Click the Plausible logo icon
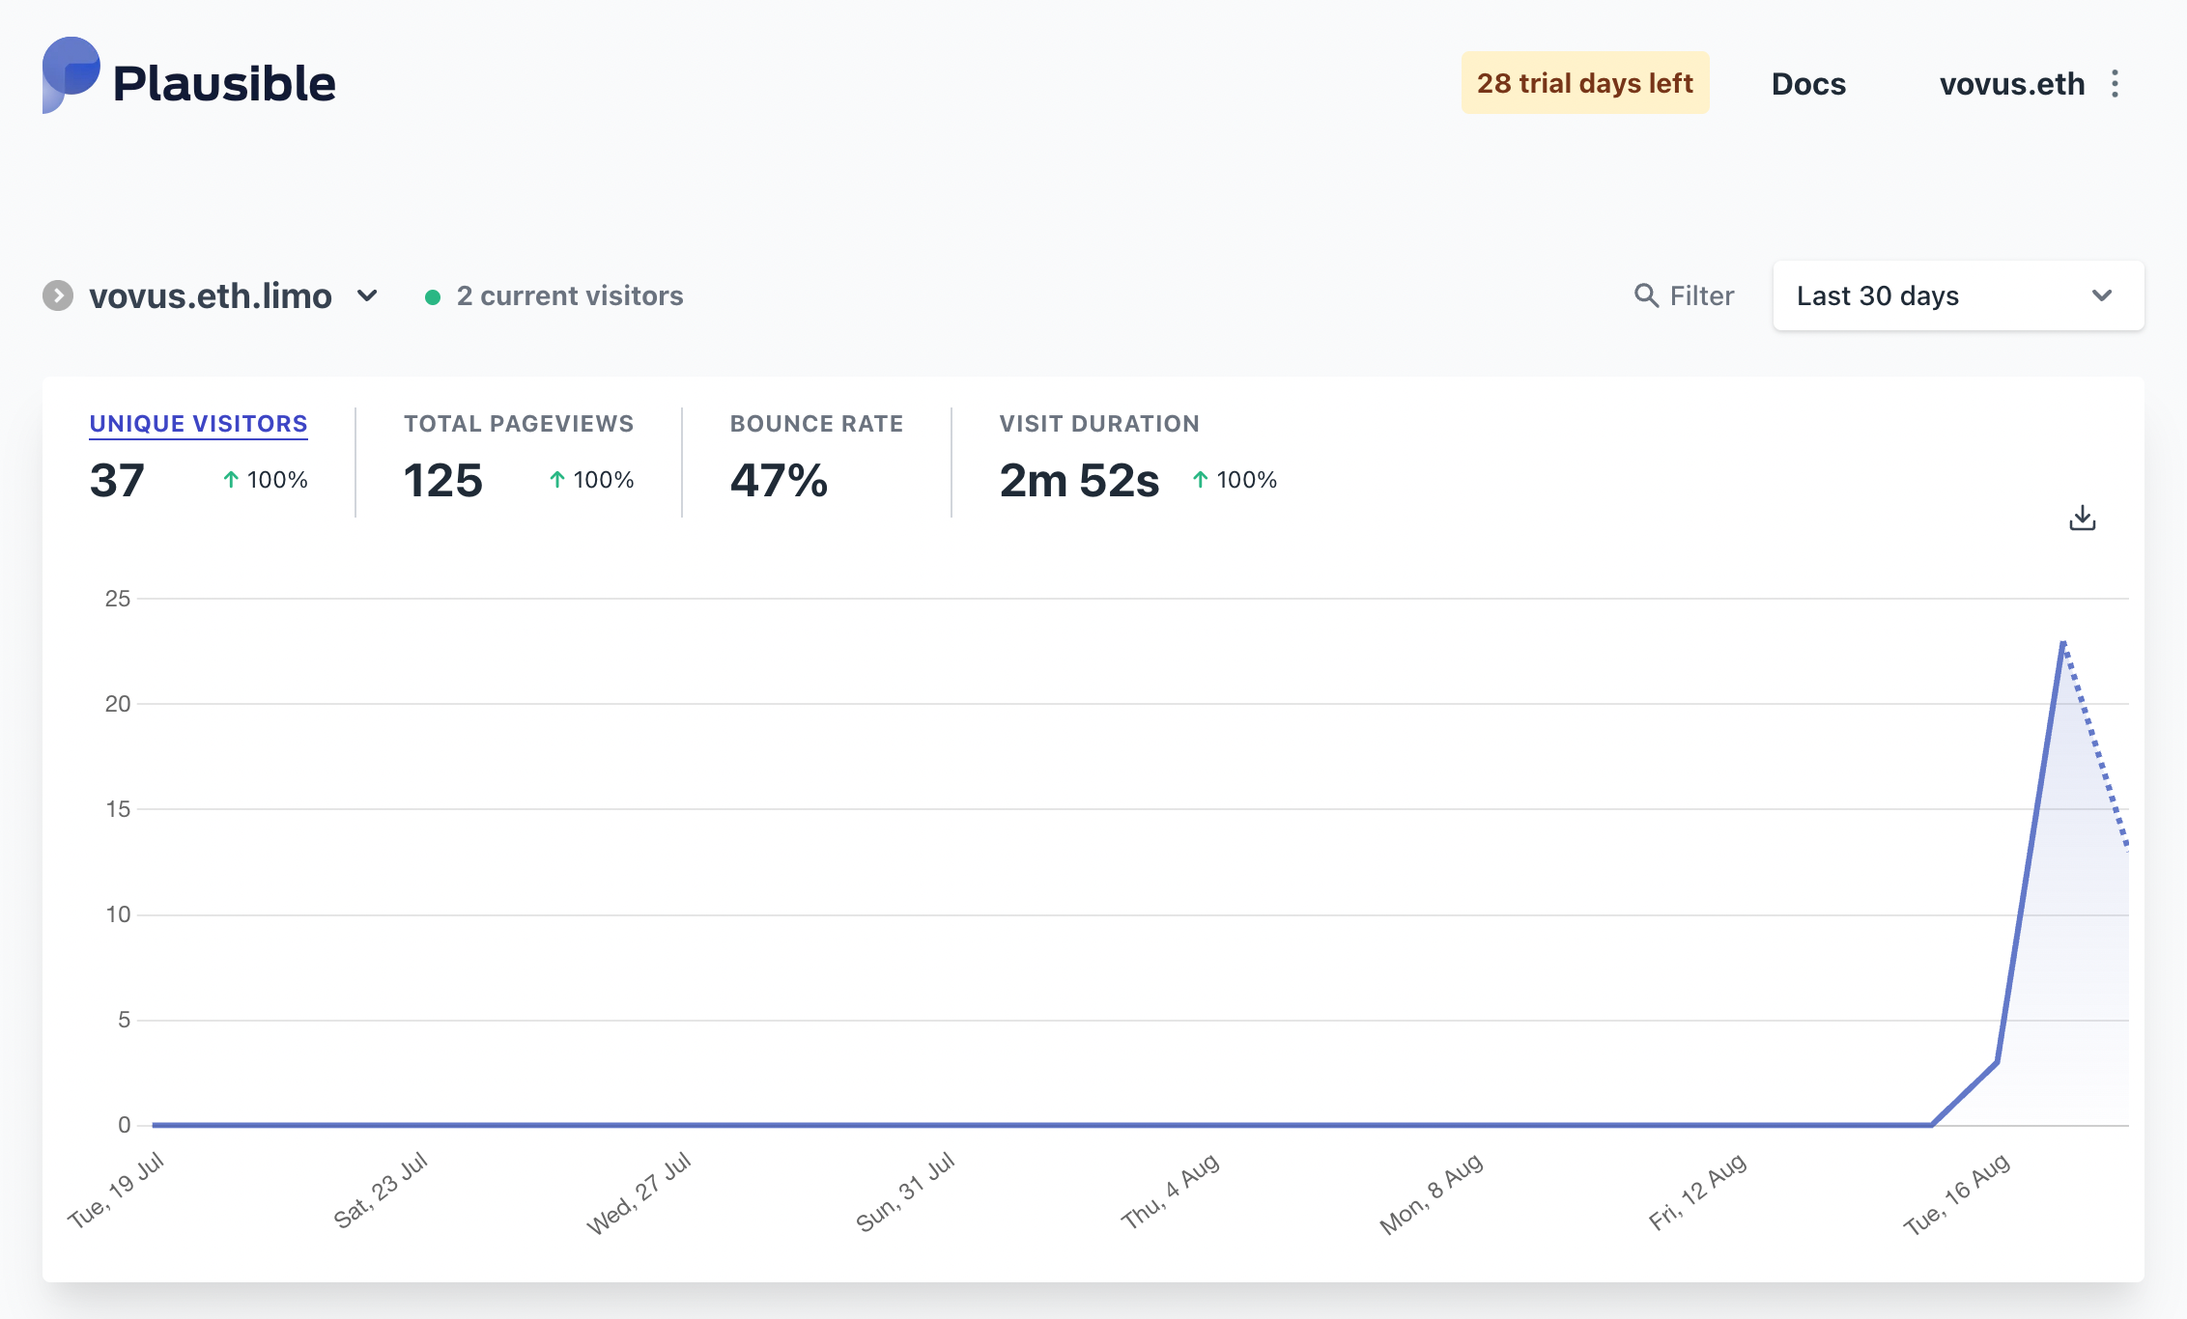This screenshot has height=1319, width=2187. 71,75
